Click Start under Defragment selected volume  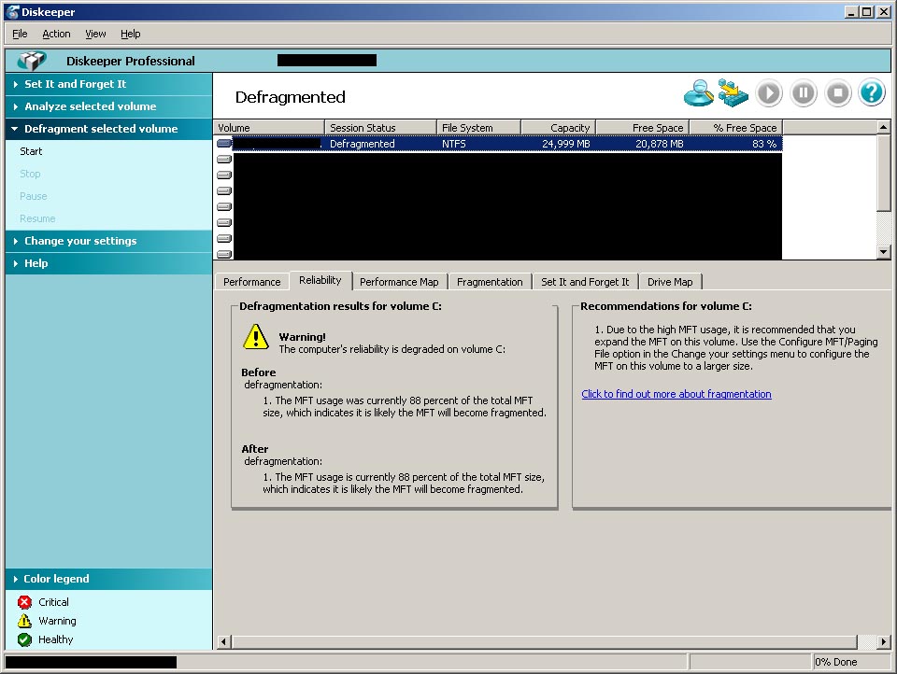coord(31,151)
